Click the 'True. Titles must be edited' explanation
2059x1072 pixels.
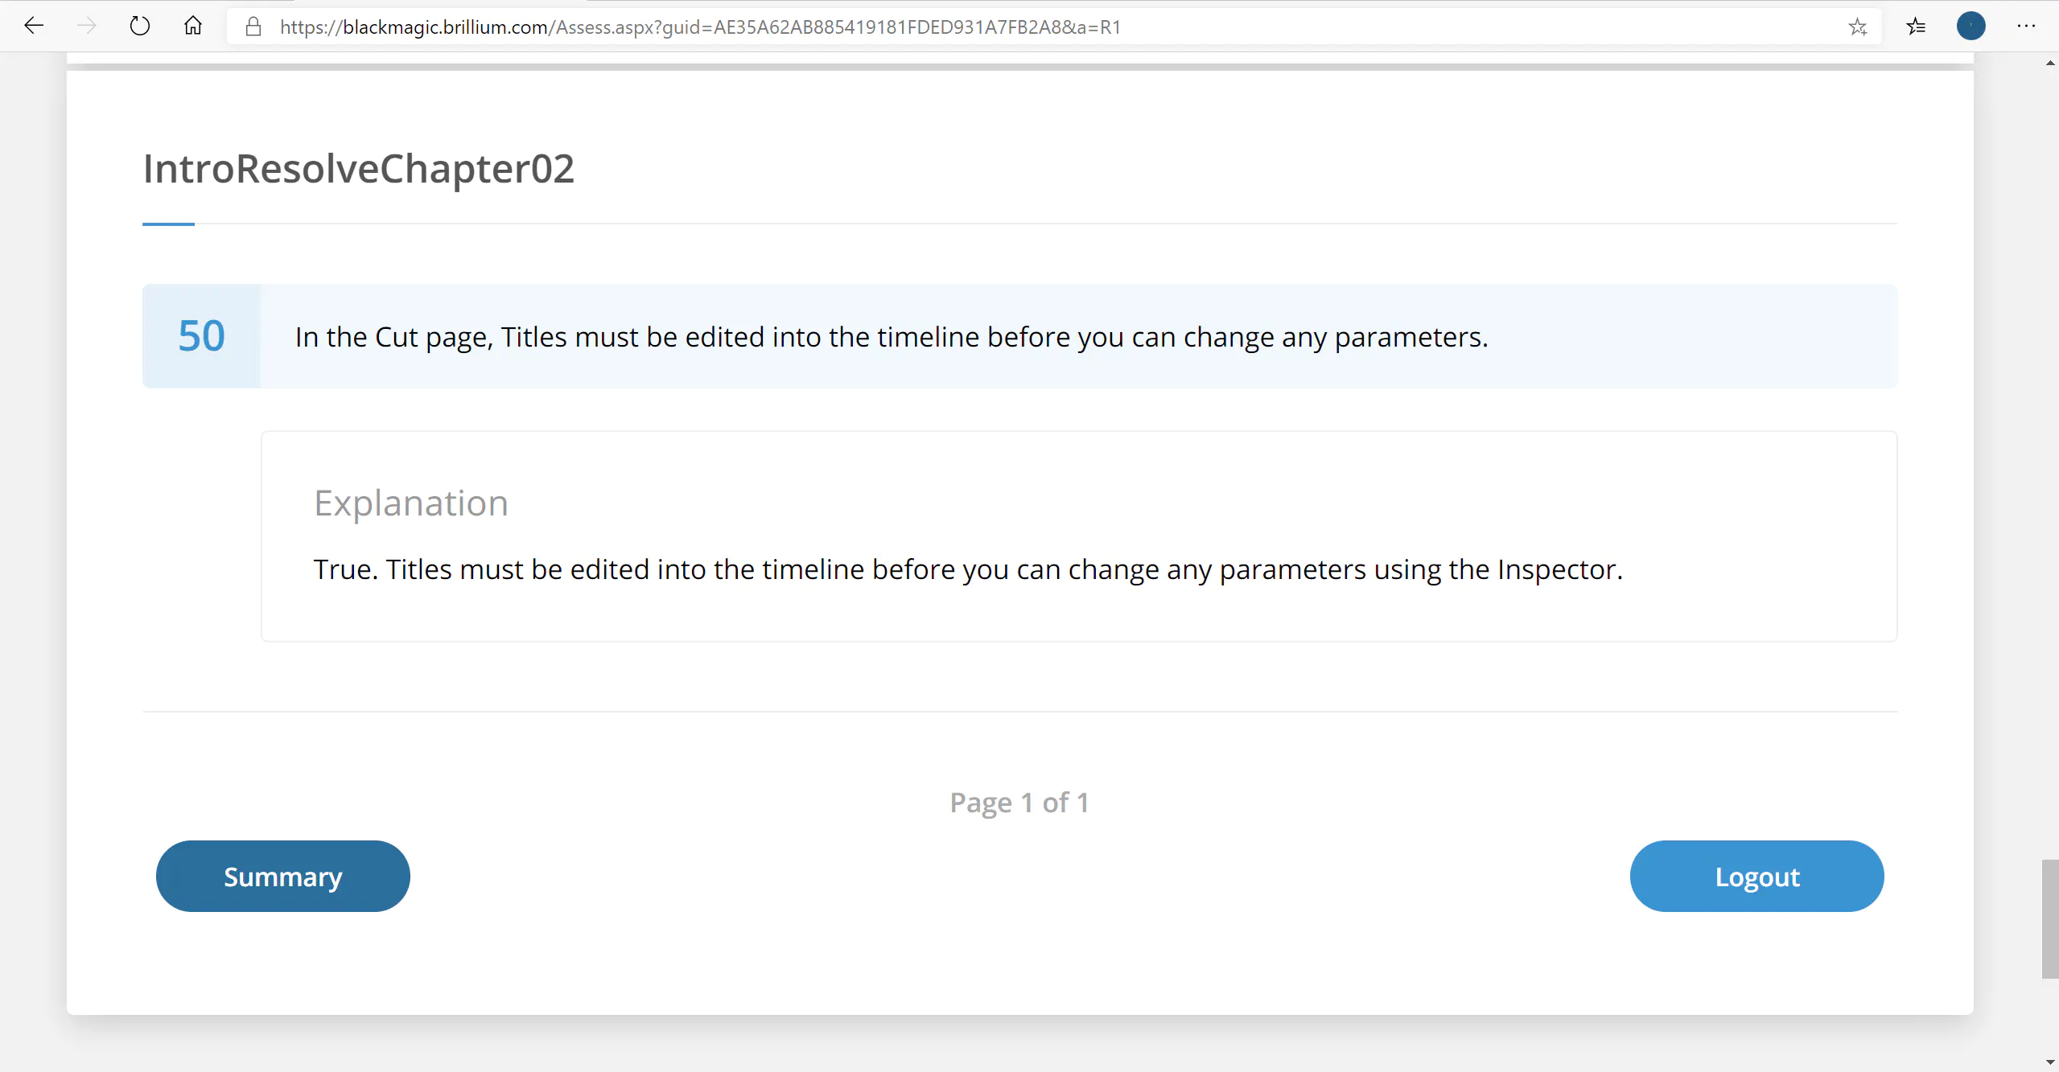(x=968, y=569)
